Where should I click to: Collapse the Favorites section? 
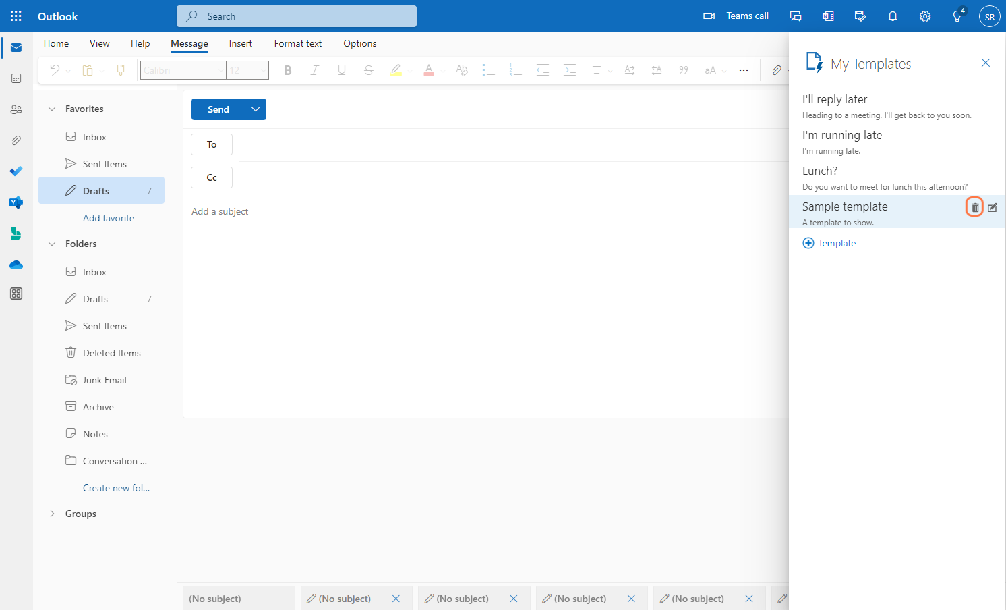coord(52,109)
